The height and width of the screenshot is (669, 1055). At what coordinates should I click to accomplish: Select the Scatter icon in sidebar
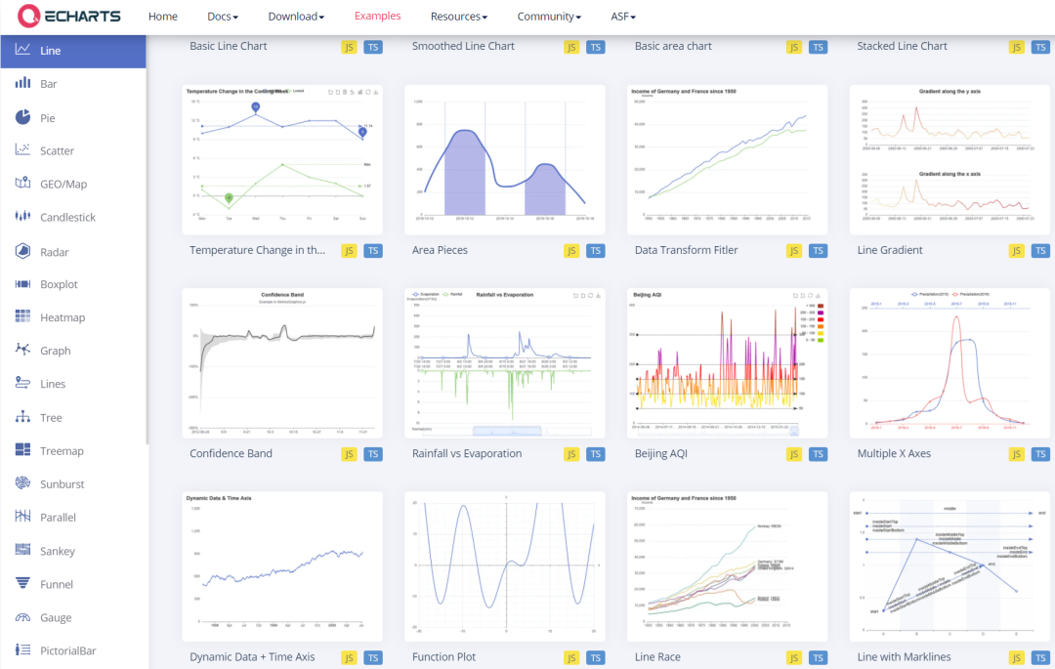22,150
